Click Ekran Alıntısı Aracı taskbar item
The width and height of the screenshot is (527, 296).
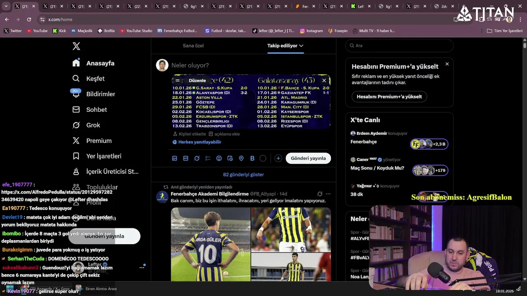(96, 289)
